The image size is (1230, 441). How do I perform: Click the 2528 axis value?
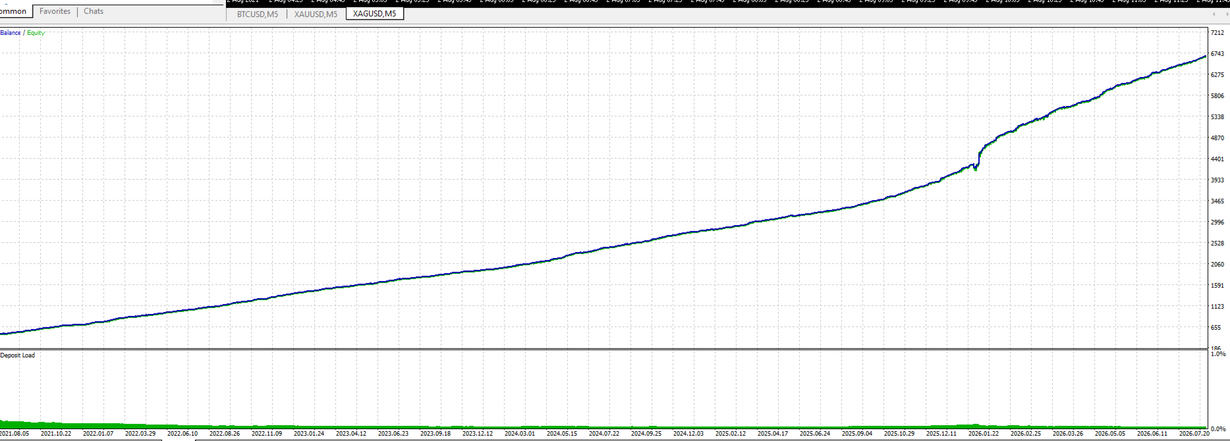1217,244
